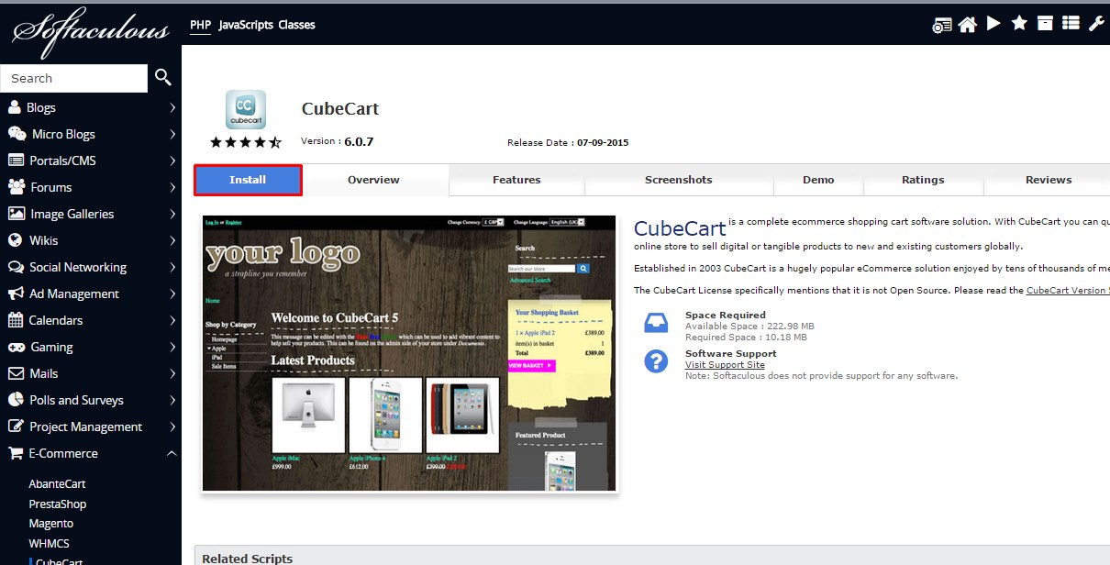This screenshot has height=565, width=1110.
Task: Open the list-view task list icon
Action: tap(1071, 24)
